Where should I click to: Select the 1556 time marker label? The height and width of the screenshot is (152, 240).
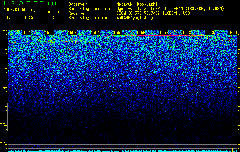coord(141,33)
